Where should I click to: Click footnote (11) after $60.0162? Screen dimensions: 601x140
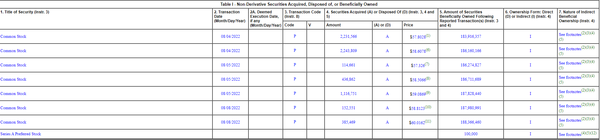click(428, 121)
